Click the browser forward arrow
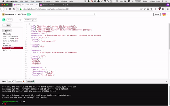 tap(6, 9)
